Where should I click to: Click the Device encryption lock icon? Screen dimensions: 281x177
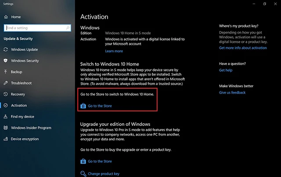tap(6, 139)
